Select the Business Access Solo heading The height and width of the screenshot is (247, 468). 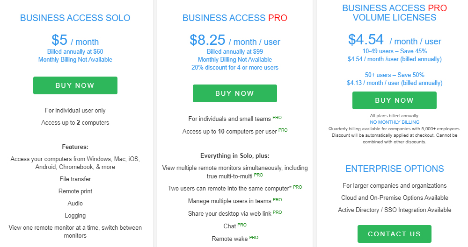(75, 18)
